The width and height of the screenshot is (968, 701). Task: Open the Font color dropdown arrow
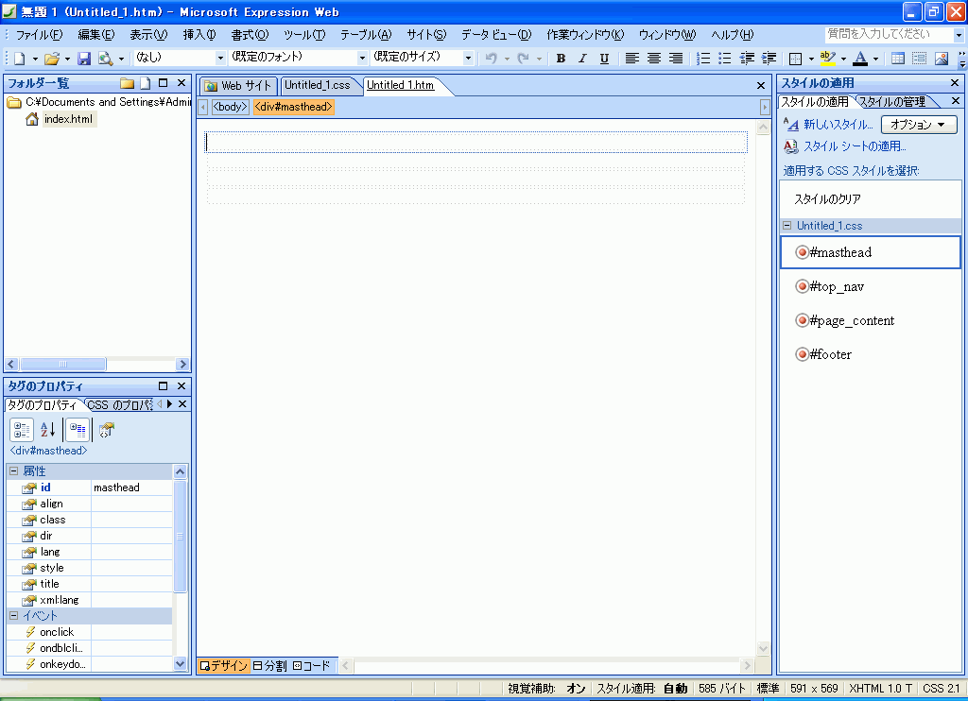(x=875, y=59)
